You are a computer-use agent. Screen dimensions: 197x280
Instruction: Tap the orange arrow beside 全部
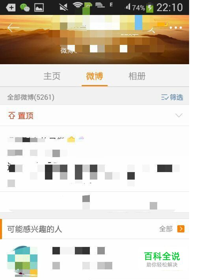click(181, 229)
